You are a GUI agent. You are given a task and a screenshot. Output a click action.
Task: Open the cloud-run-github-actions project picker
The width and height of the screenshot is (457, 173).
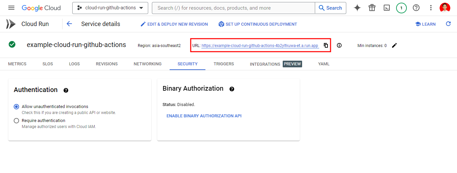click(x=110, y=8)
